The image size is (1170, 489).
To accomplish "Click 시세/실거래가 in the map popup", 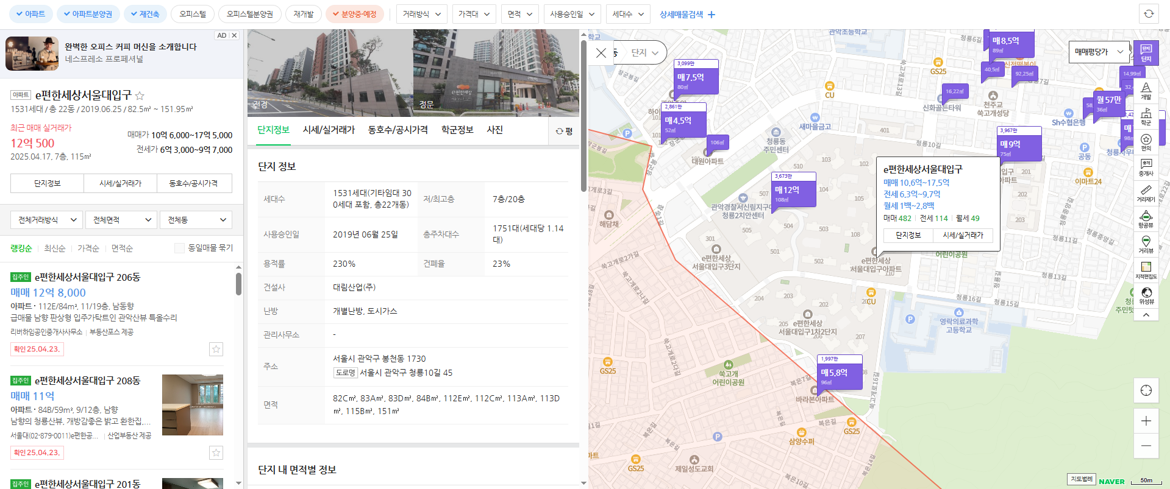I will (963, 235).
